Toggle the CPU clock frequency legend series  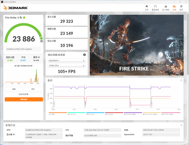coord(129,114)
